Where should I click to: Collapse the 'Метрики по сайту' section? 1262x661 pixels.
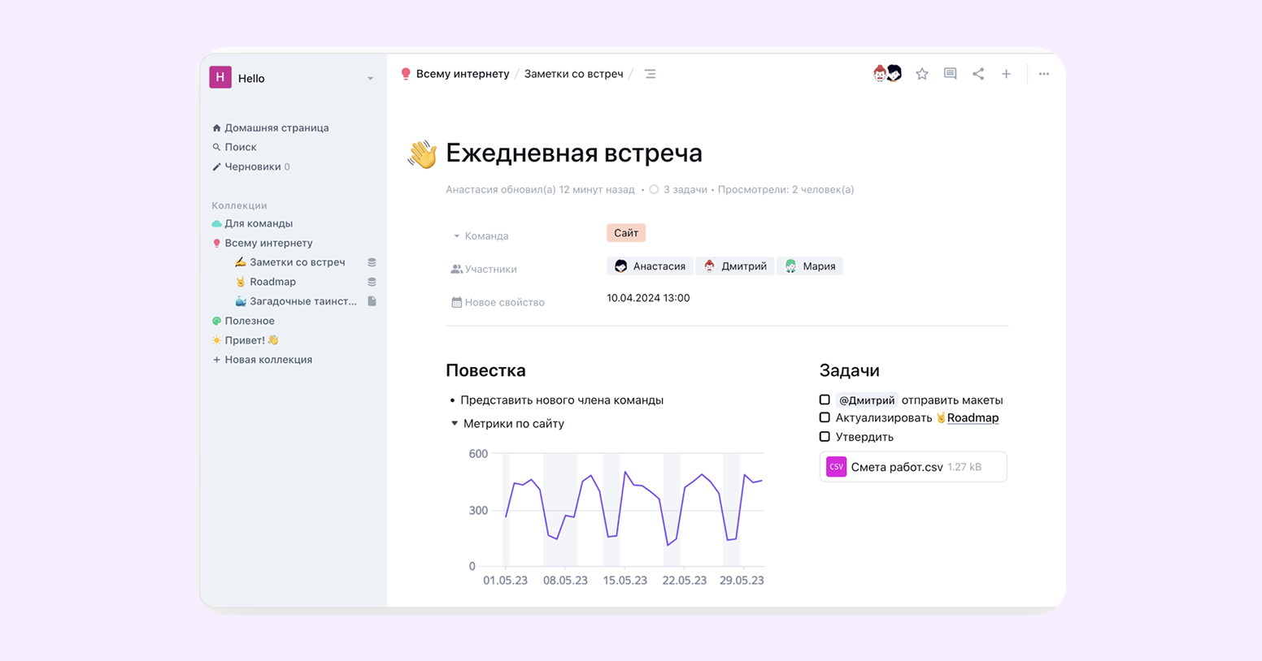[454, 423]
